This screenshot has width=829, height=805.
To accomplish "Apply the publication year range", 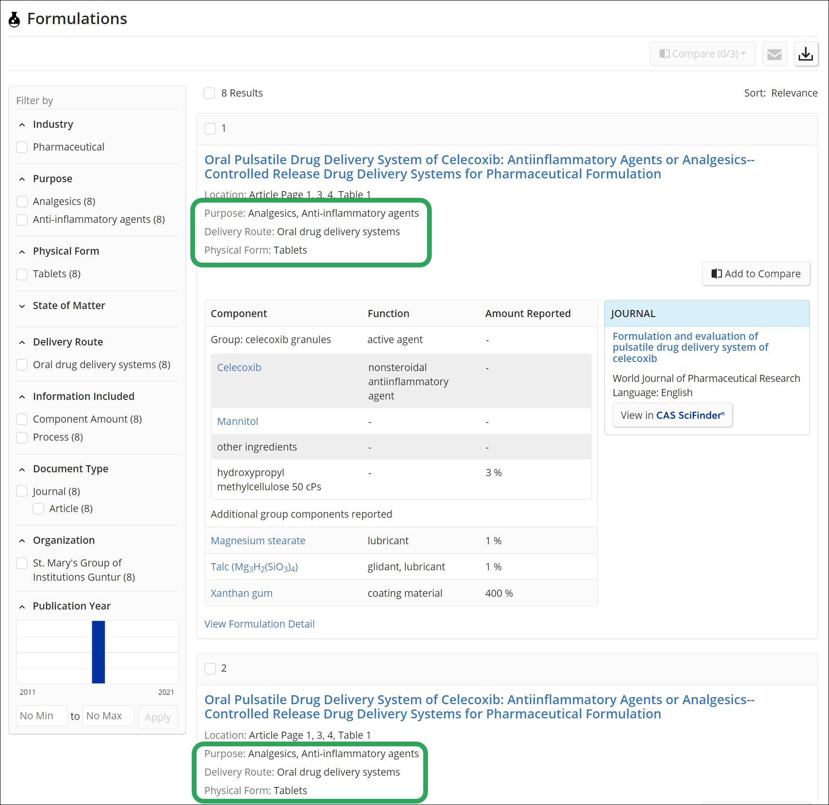I will tap(158, 717).
